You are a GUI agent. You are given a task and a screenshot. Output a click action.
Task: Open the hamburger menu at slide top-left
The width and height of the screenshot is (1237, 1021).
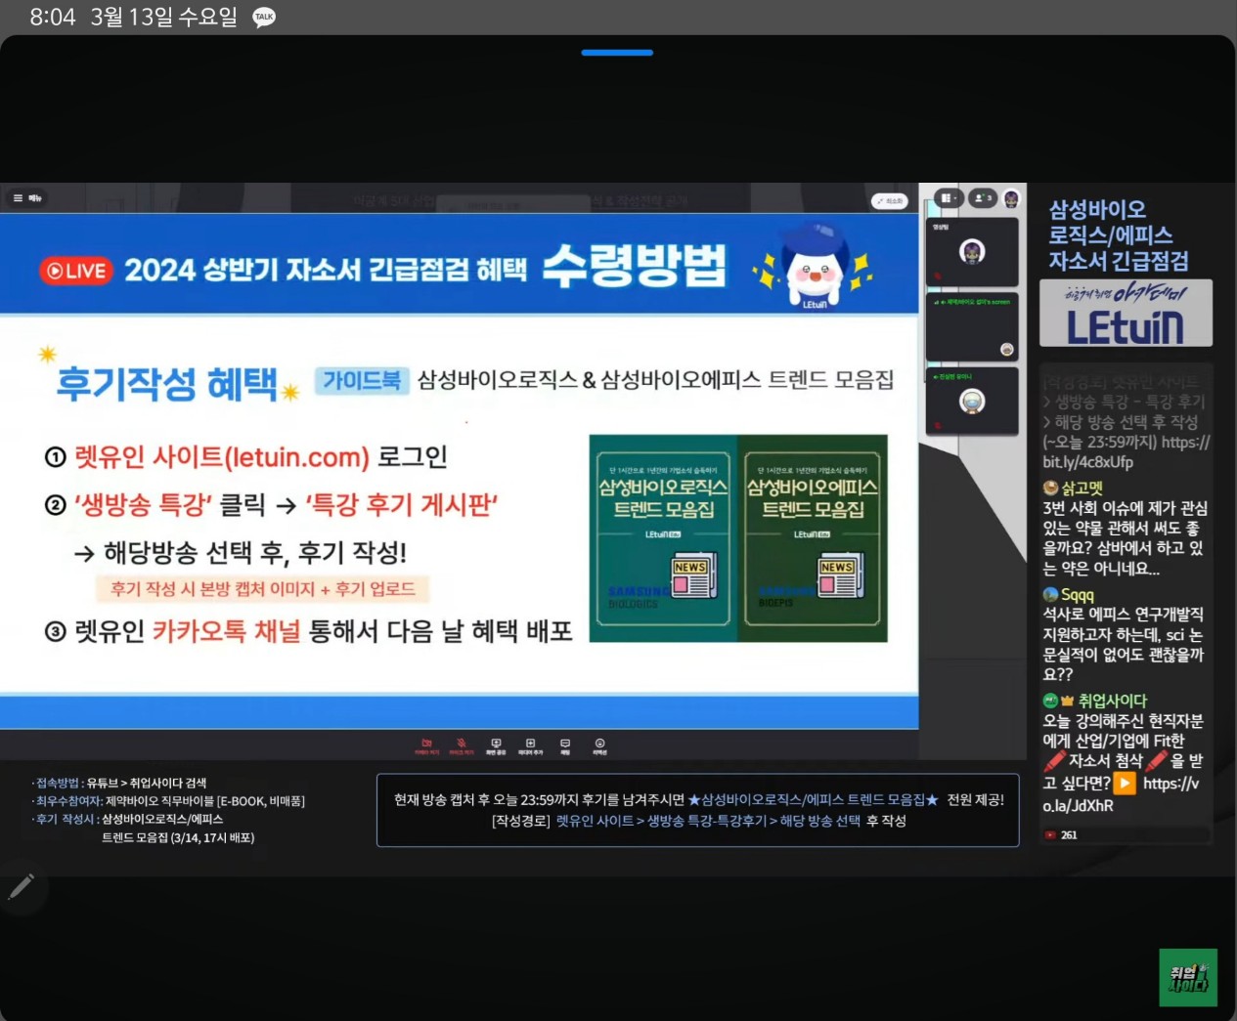click(26, 198)
